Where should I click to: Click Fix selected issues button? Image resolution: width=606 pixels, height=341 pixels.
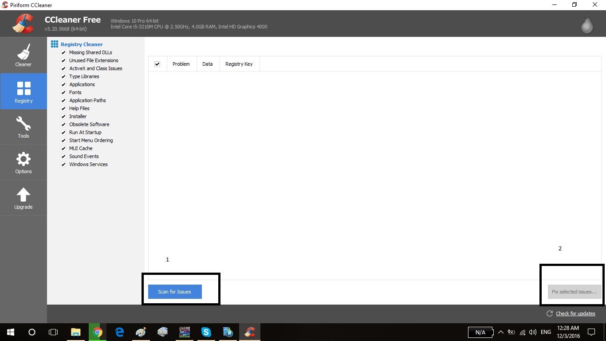(x=575, y=292)
